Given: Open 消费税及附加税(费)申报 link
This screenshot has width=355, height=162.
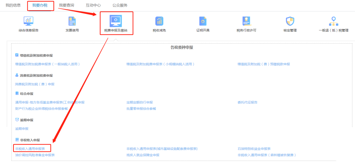Looking at the screenshot, I should (35, 84).
